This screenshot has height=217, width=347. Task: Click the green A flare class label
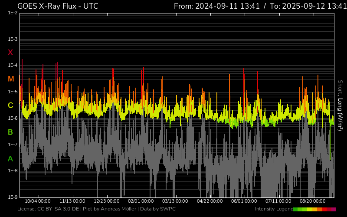tap(10, 159)
